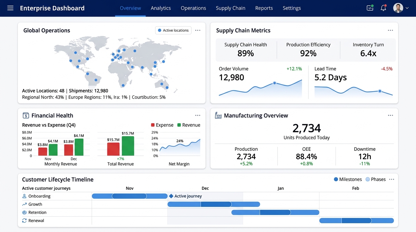Viewport: 416px width, 232px height.
Task: Toggle Milestones in timeline legend
Action: (x=348, y=179)
